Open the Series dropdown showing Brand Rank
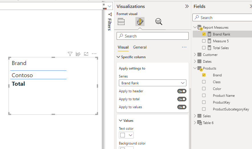This screenshot has width=252, height=149. pos(153,83)
